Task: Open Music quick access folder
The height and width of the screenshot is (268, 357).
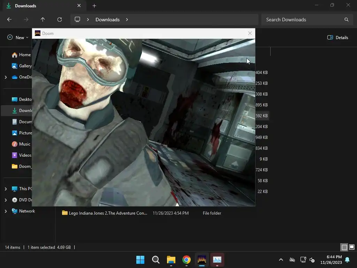Action: click(21, 144)
